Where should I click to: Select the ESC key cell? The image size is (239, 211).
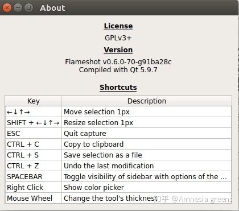pyautogui.click(x=34, y=133)
